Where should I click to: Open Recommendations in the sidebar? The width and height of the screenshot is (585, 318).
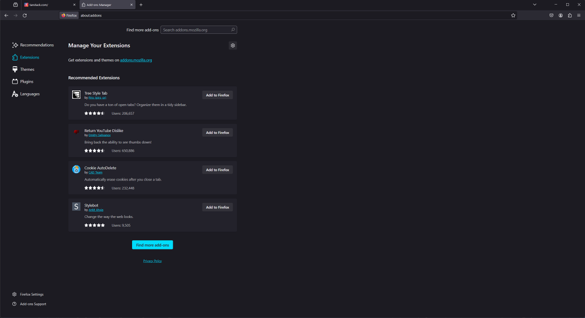(x=33, y=45)
